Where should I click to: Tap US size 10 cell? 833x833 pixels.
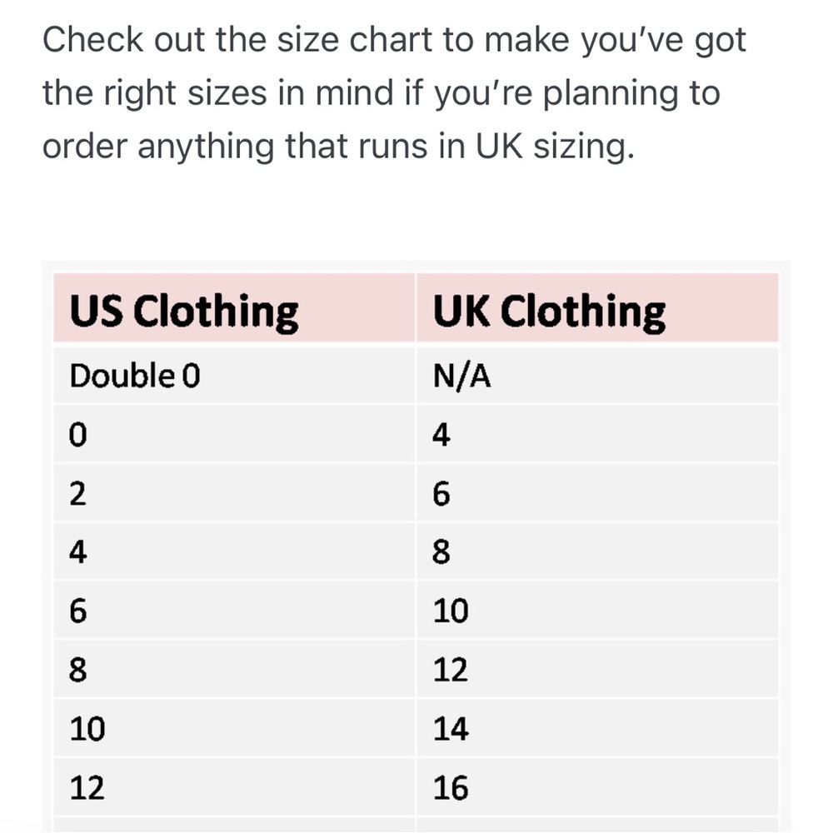click(x=234, y=728)
